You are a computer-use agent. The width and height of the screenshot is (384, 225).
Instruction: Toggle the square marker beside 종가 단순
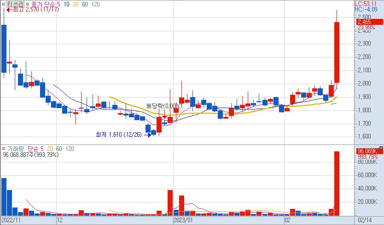[28, 4]
